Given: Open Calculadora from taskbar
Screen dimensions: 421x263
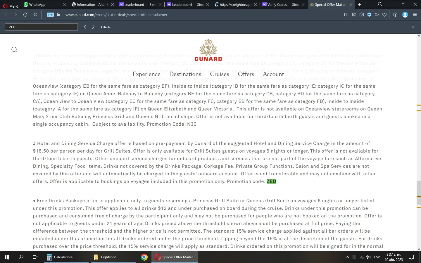Looking at the screenshot, I should pyautogui.click(x=67, y=257).
